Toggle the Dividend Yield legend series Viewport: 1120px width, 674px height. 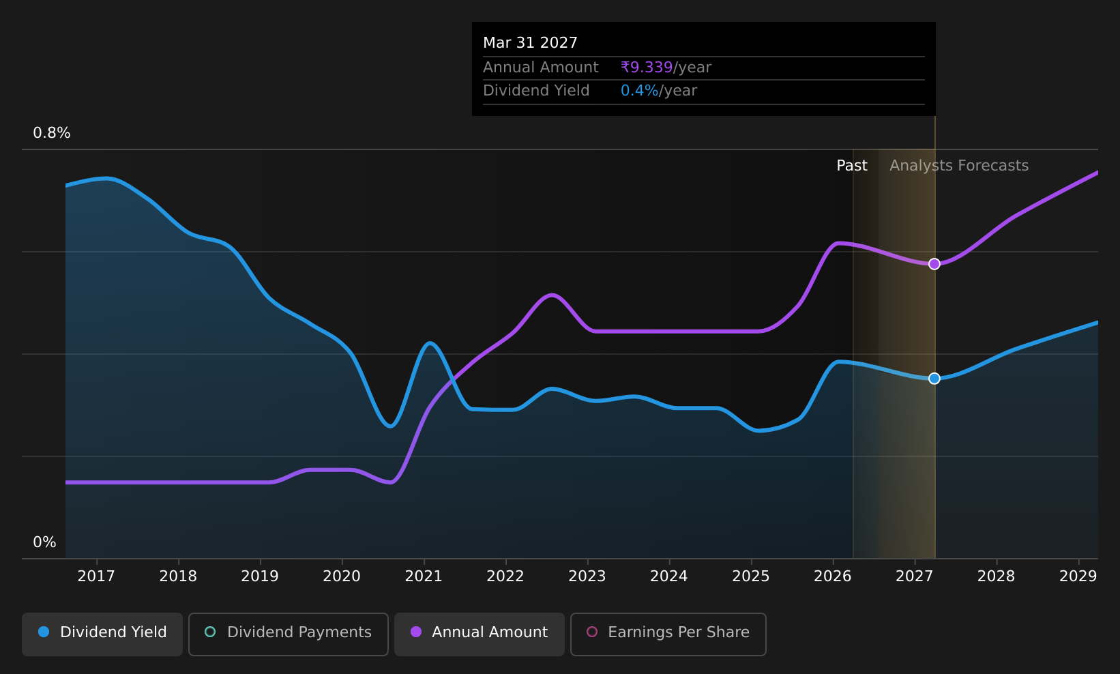point(102,634)
